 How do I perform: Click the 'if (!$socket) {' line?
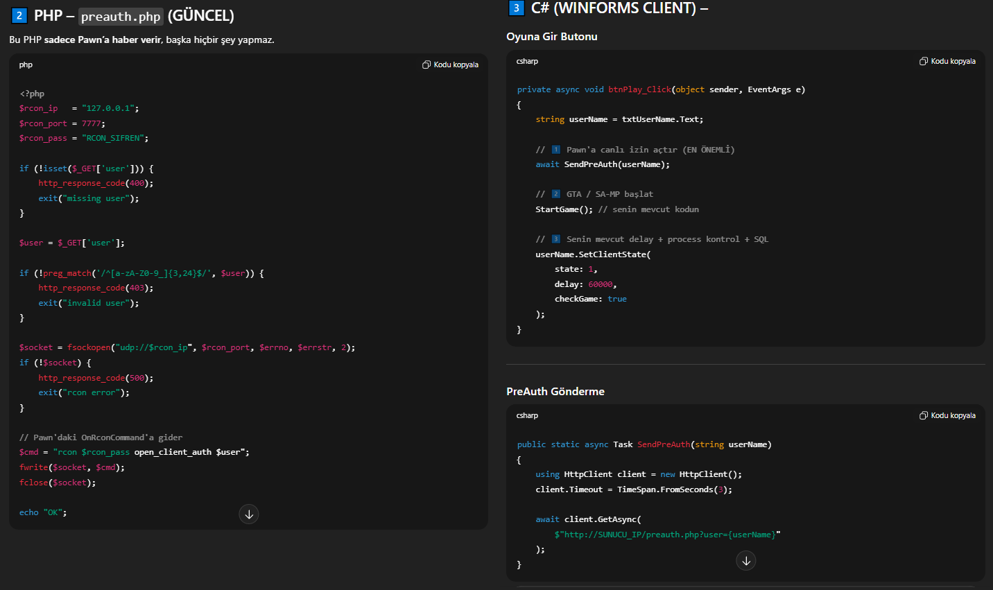click(55, 363)
